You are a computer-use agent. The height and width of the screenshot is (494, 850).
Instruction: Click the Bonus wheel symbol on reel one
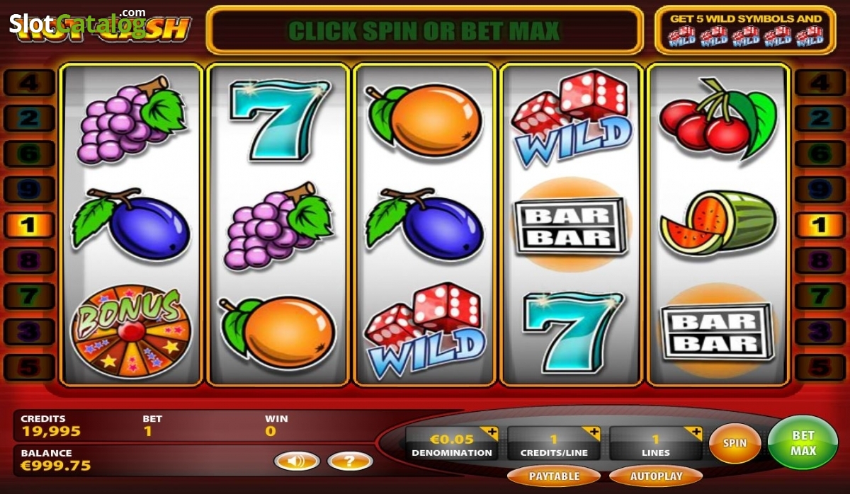coord(131,331)
